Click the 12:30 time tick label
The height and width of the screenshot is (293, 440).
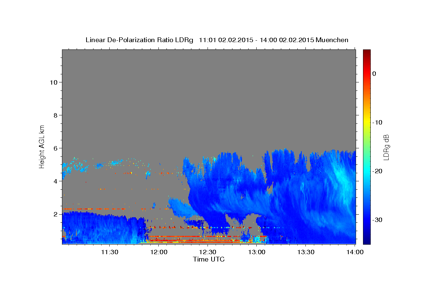(208, 252)
